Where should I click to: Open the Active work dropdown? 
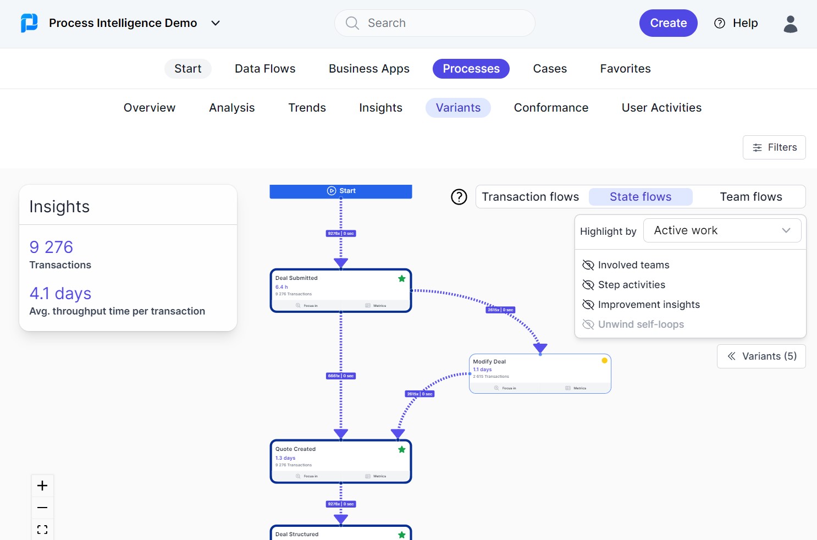tap(722, 230)
